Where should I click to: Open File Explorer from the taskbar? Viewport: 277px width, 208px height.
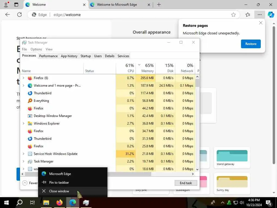tap(46, 203)
